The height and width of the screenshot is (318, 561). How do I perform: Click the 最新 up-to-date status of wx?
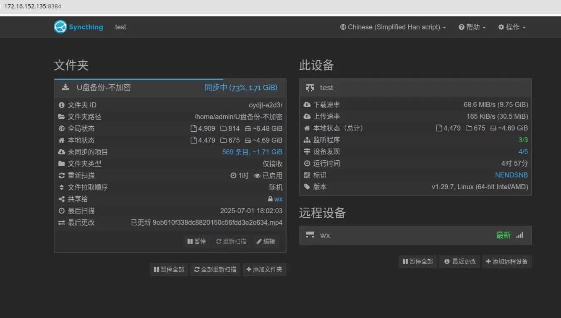(x=504, y=235)
